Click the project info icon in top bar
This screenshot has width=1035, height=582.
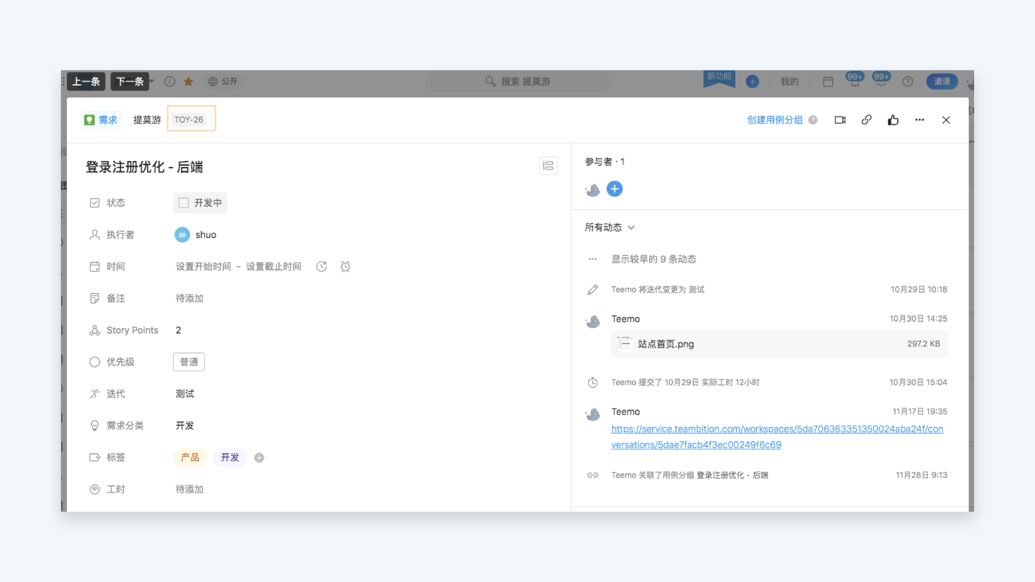point(170,81)
